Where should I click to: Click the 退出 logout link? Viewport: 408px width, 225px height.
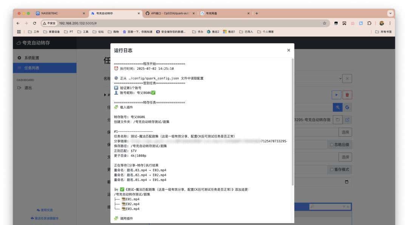28,88
